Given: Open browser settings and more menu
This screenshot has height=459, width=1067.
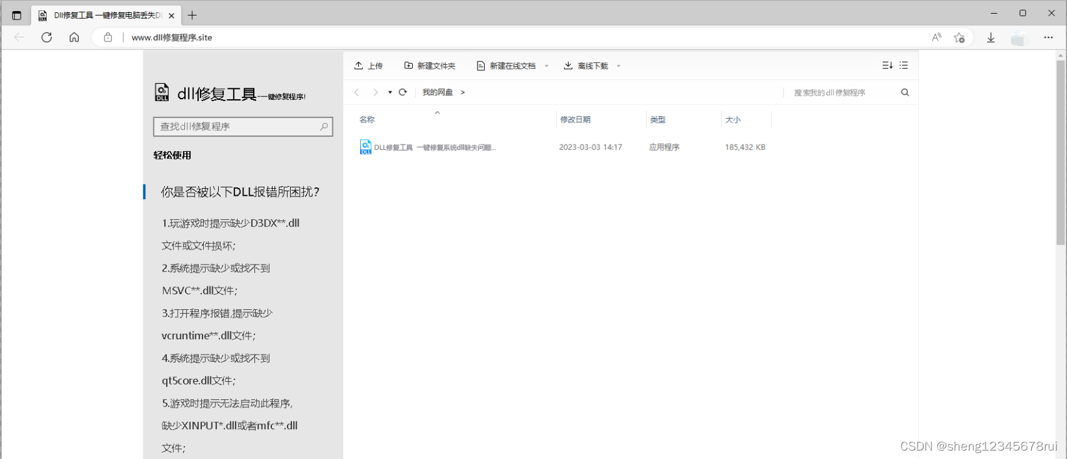Looking at the screenshot, I should tap(1048, 38).
